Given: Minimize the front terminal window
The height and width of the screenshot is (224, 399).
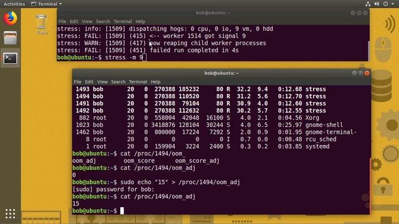Looking at the screenshot, I should pyautogui.click(x=354, y=73).
